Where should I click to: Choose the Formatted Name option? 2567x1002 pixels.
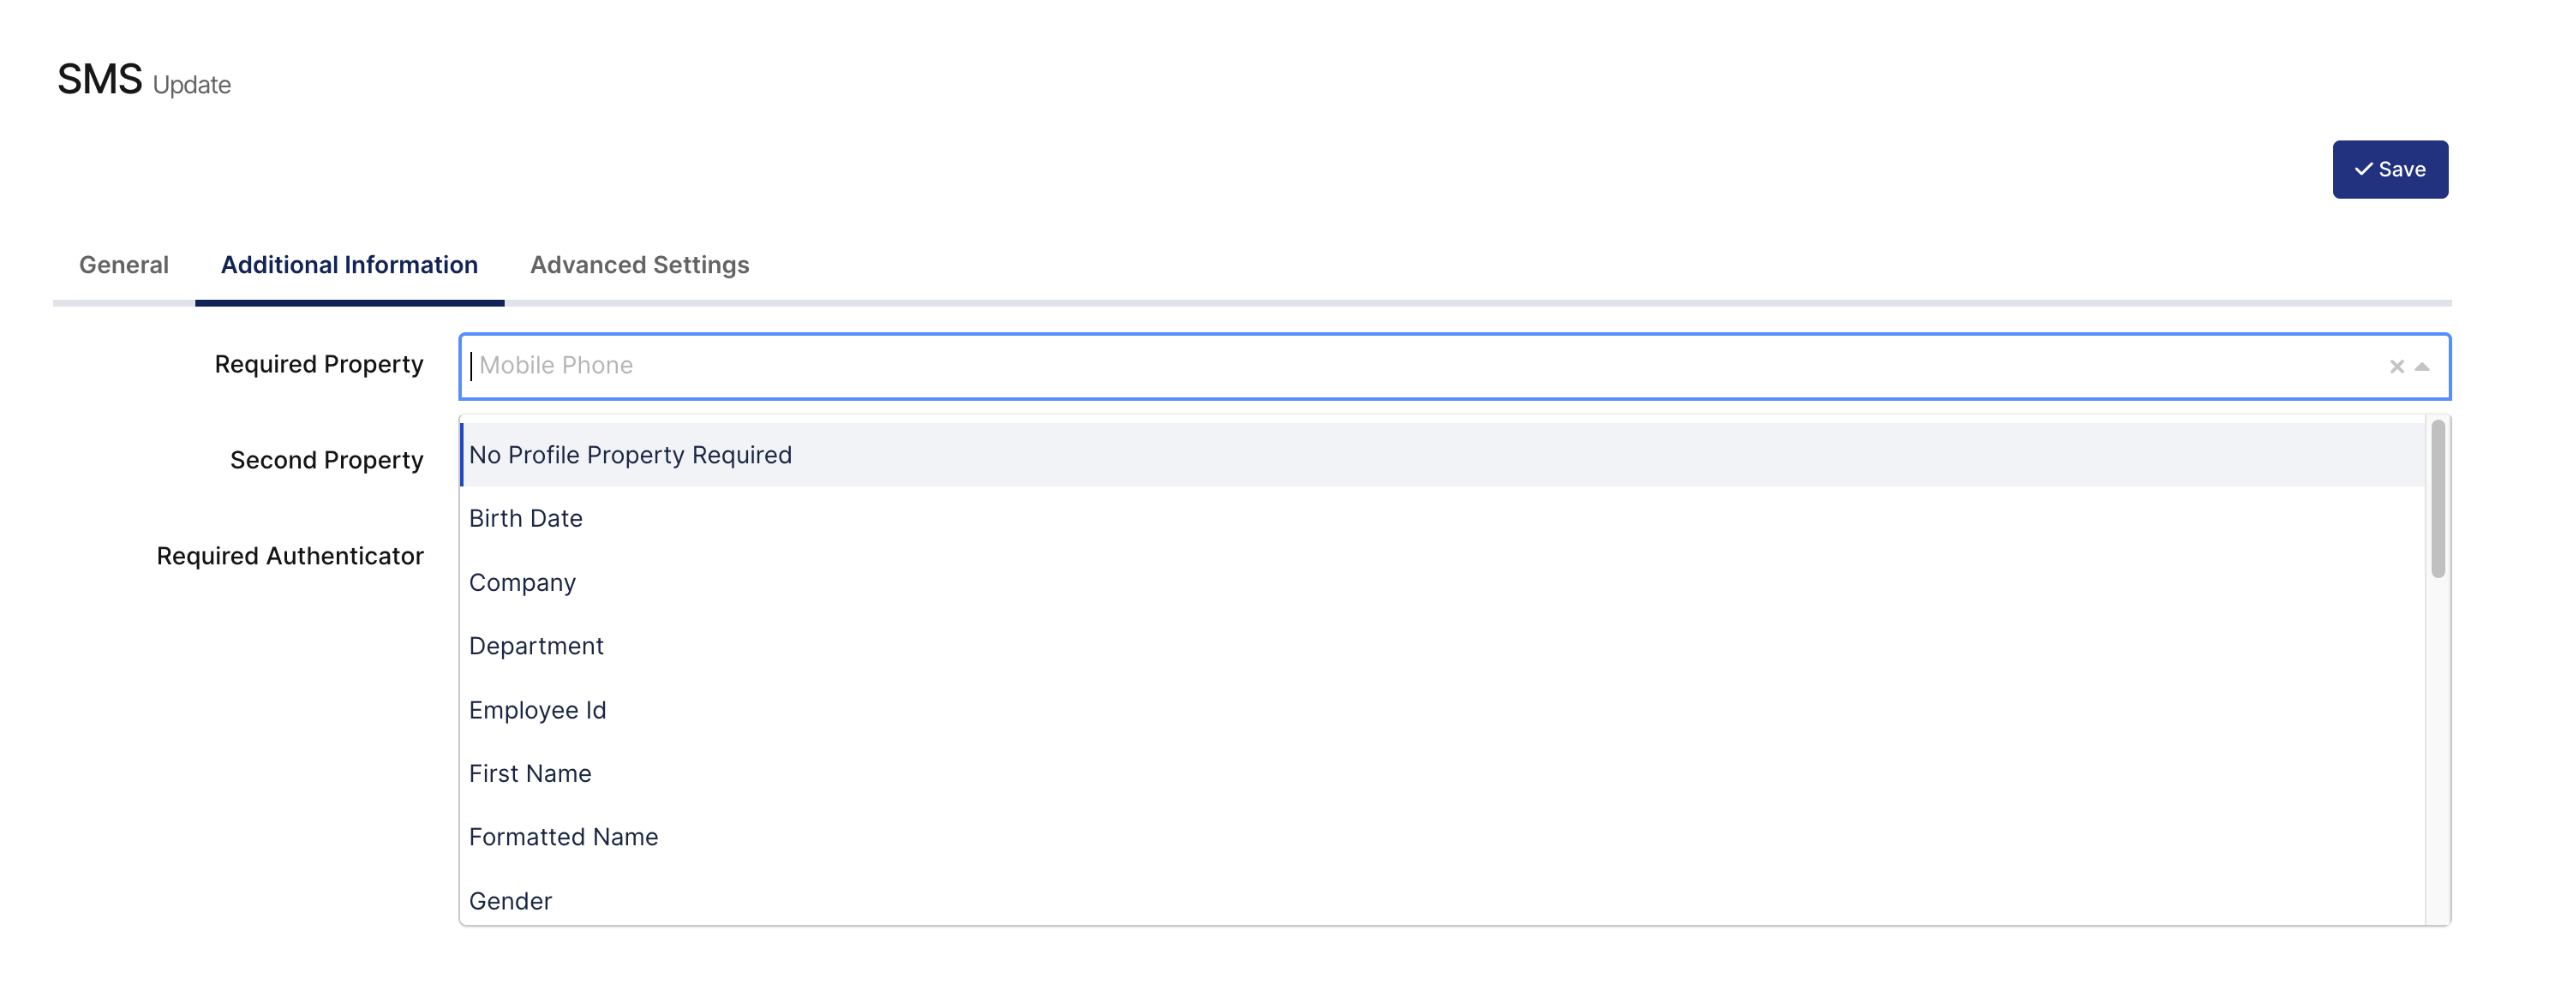click(1442, 838)
